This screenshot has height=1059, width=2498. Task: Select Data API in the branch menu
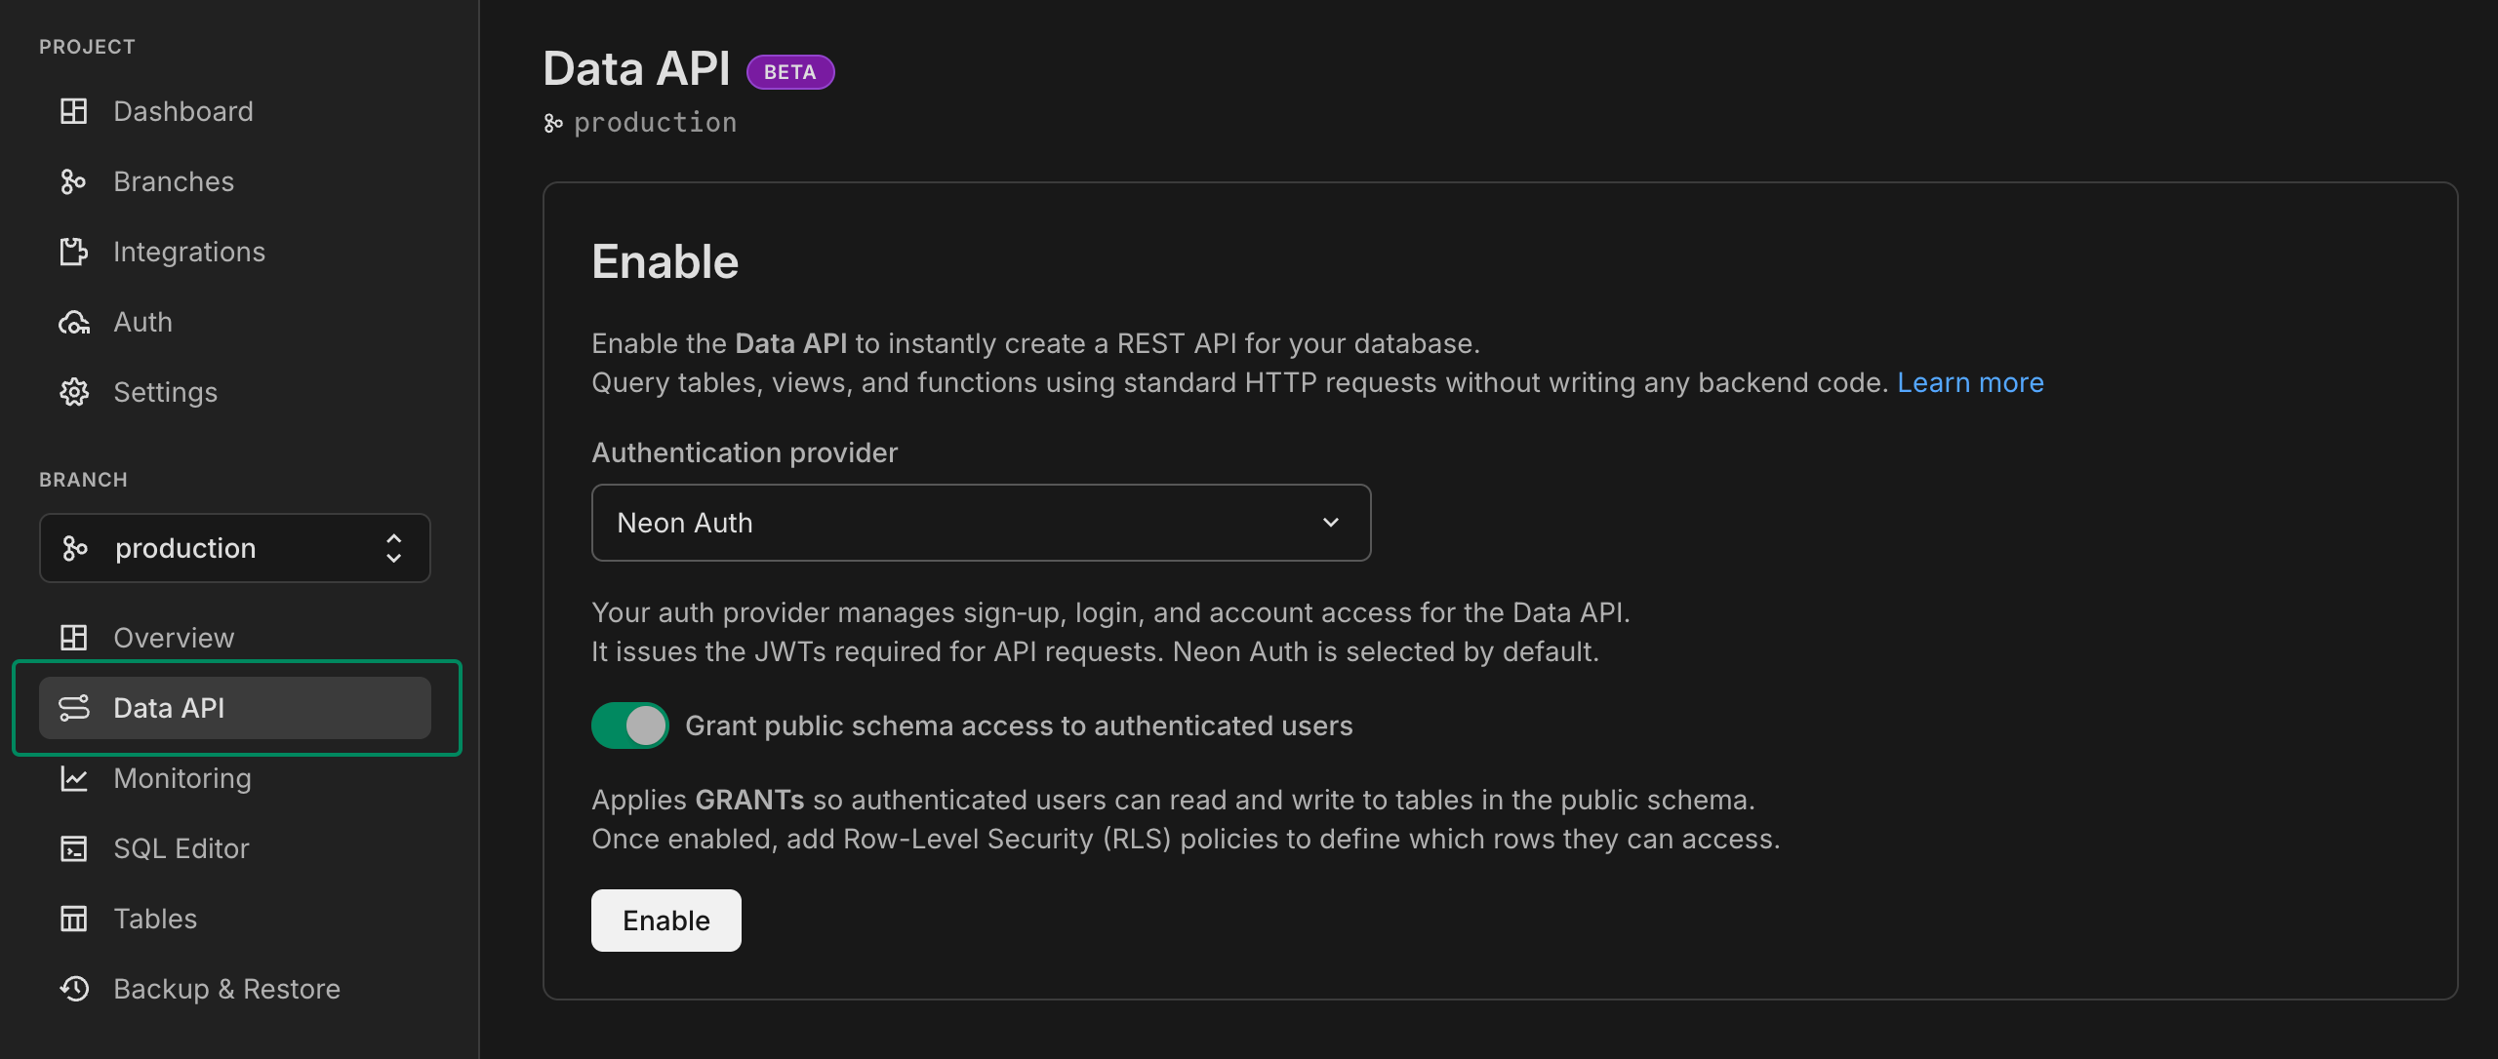pyautogui.click(x=169, y=707)
